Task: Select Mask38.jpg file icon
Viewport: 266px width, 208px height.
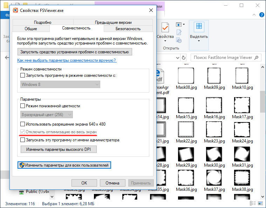Action: click(242, 178)
